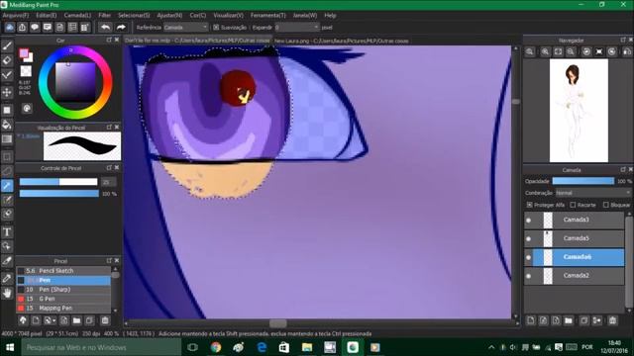The height and width of the screenshot is (356, 634).
Task: Toggle visibility of the Camada6 layer
Action: (x=528, y=257)
